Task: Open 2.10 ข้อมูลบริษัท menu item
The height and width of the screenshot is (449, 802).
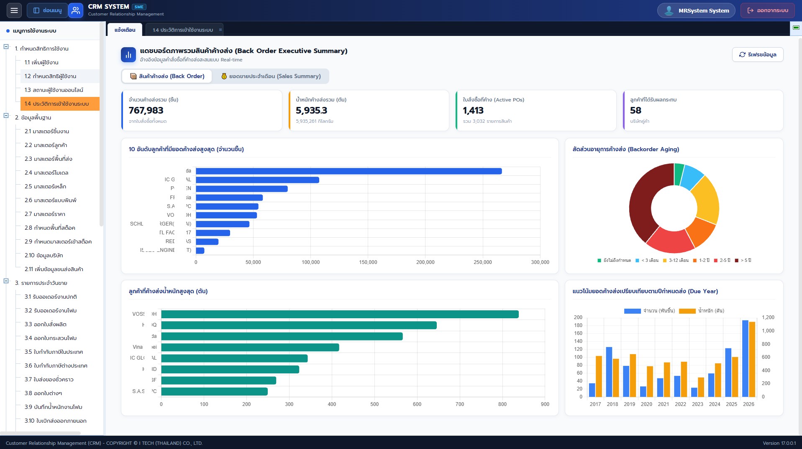Action: (x=60, y=256)
